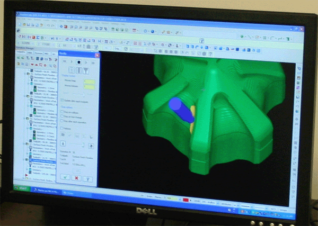Click the red X cancel button

[76, 178]
